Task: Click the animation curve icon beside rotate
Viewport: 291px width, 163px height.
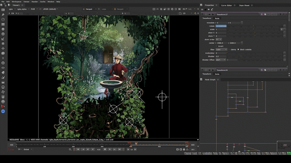Action: pyautogui.click(x=285, y=26)
